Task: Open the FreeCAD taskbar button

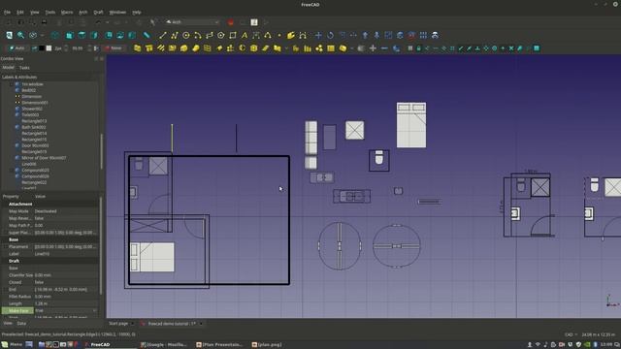Action: click(x=110, y=345)
